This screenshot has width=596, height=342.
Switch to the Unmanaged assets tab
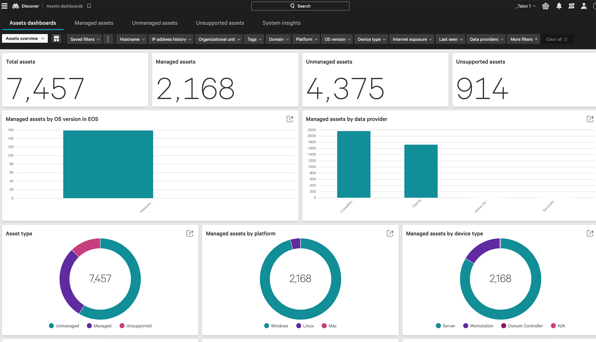[154, 23]
